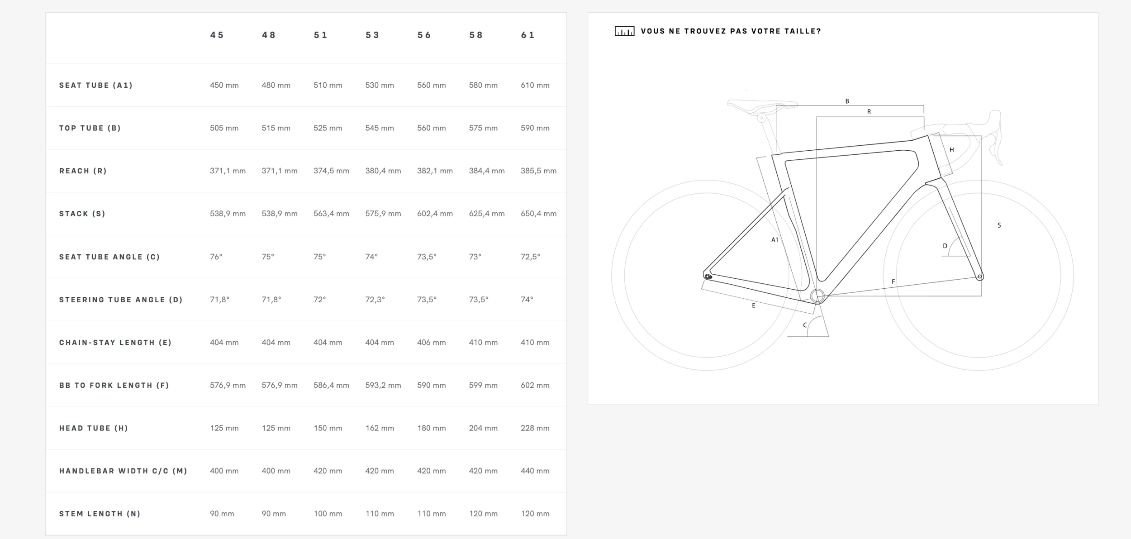Select the Stem Length (N) row label
1131x539 pixels.
click(100, 514)
